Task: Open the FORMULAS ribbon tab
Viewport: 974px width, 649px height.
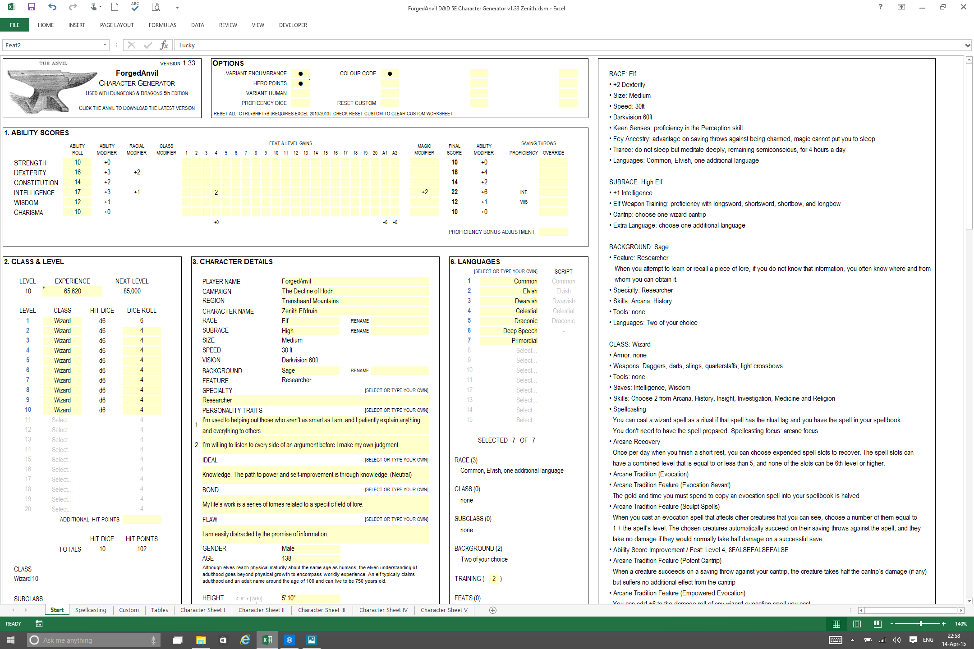Action: pos(162,25)
